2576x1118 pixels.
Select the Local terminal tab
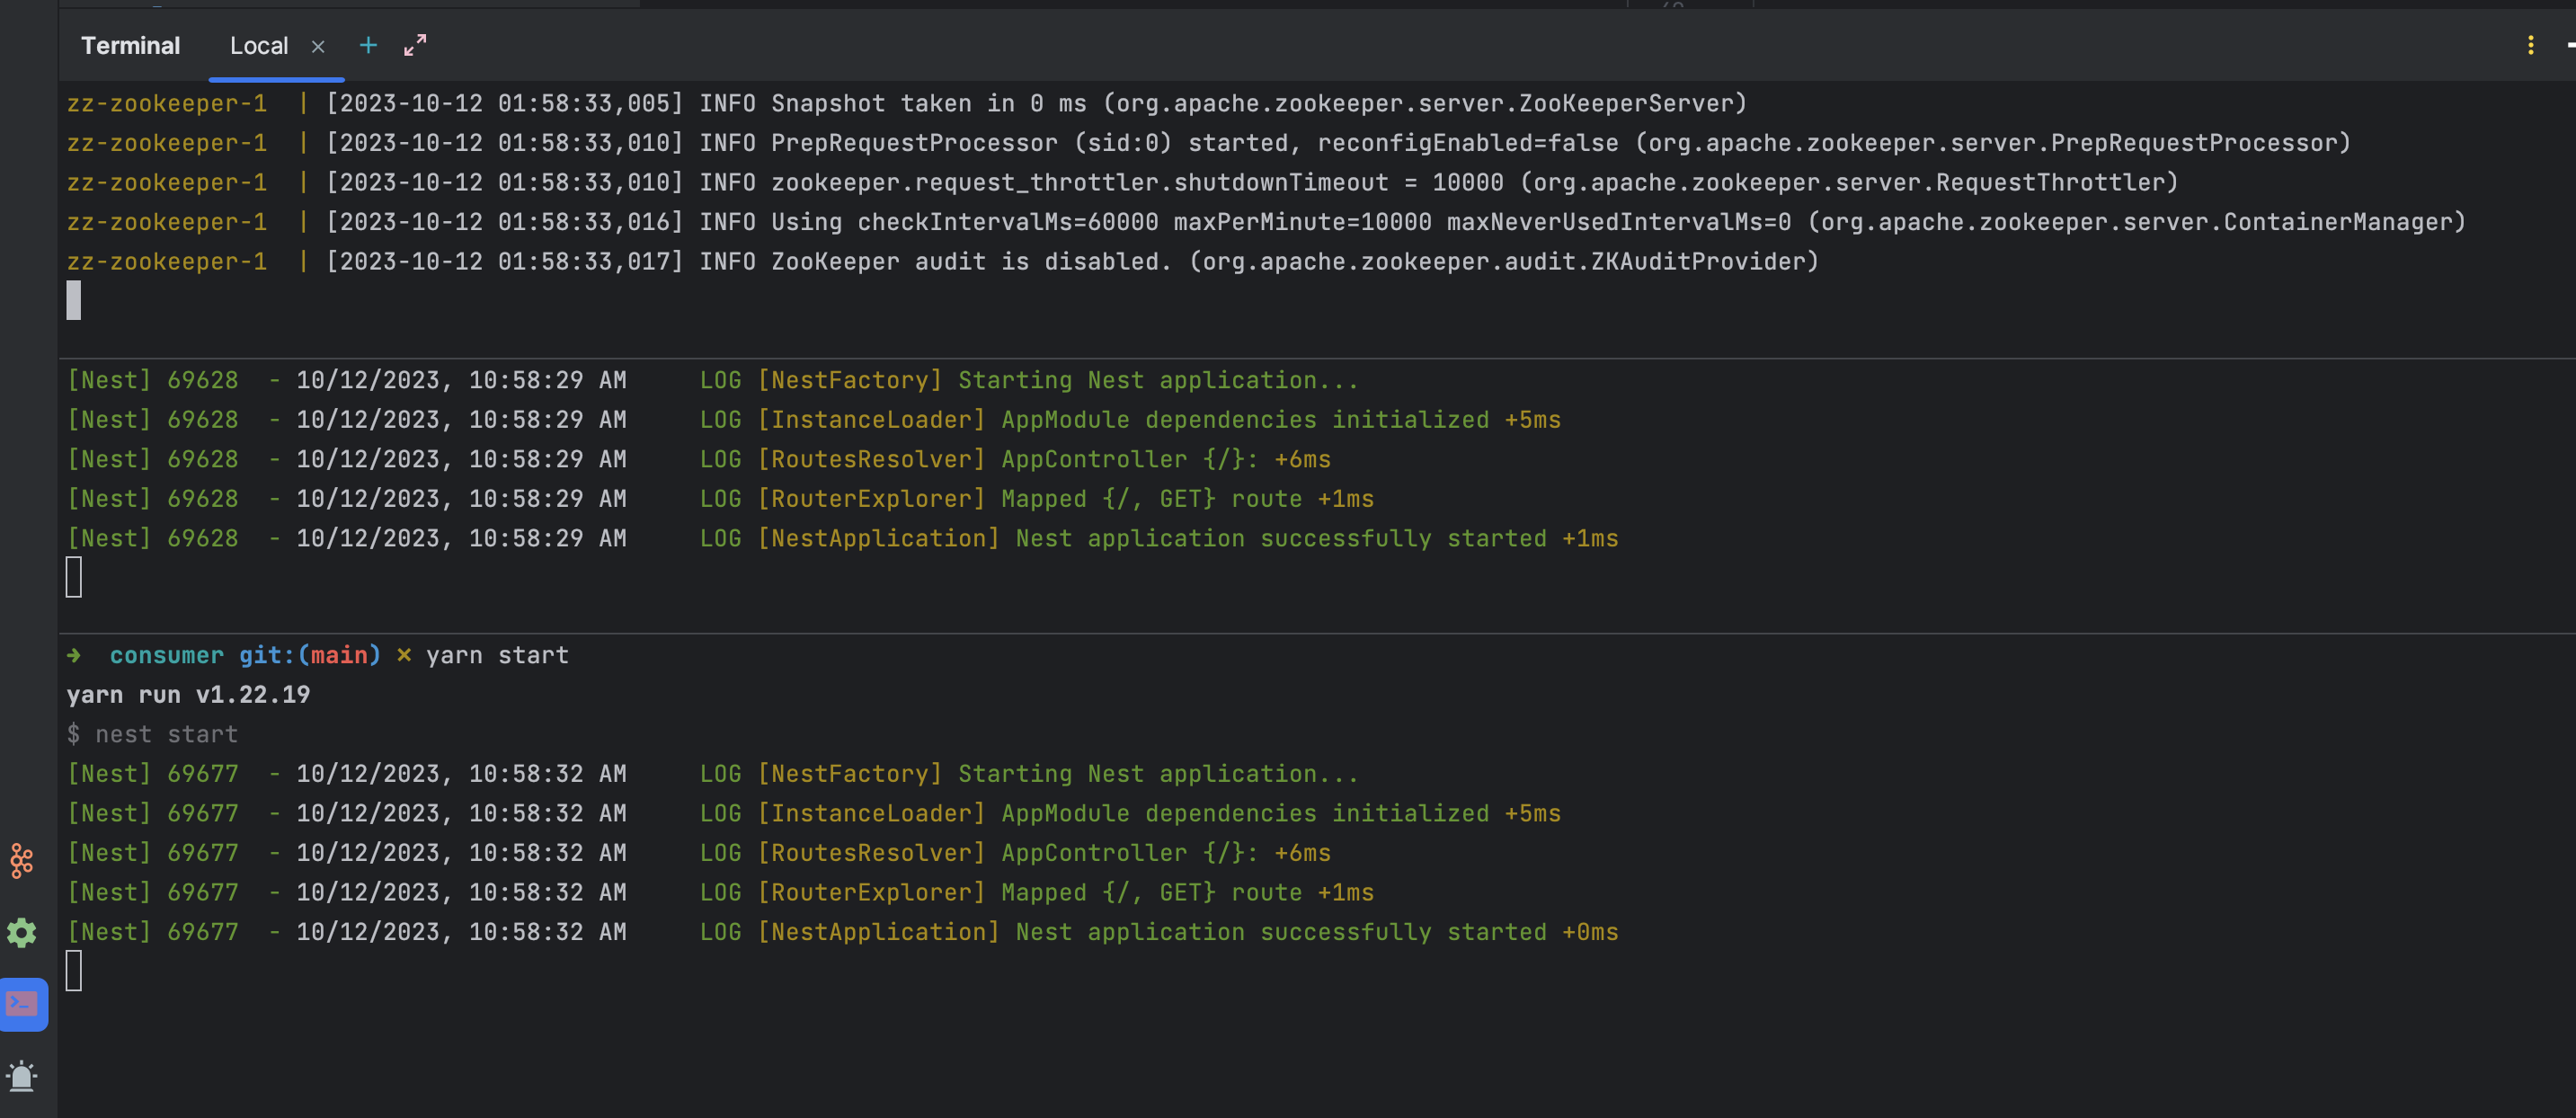(258, 46)
